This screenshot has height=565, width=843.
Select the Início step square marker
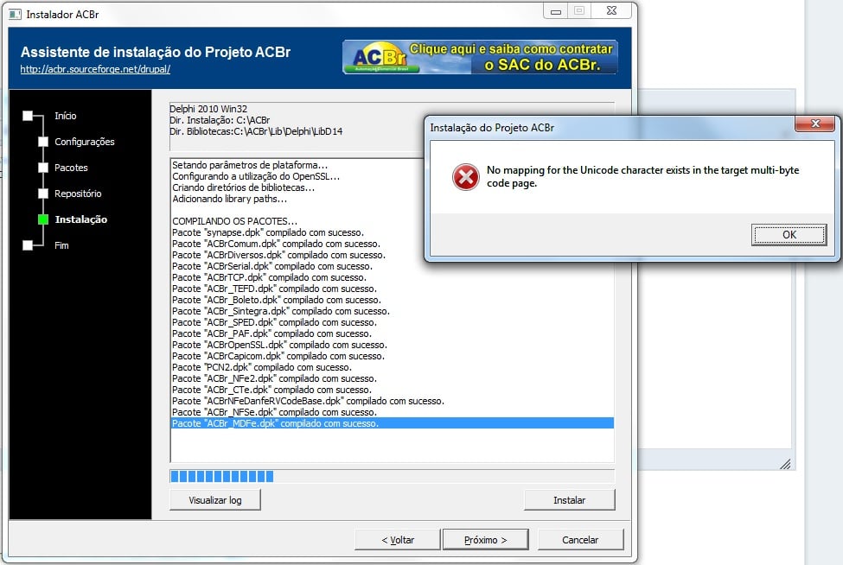pos(28,116)
